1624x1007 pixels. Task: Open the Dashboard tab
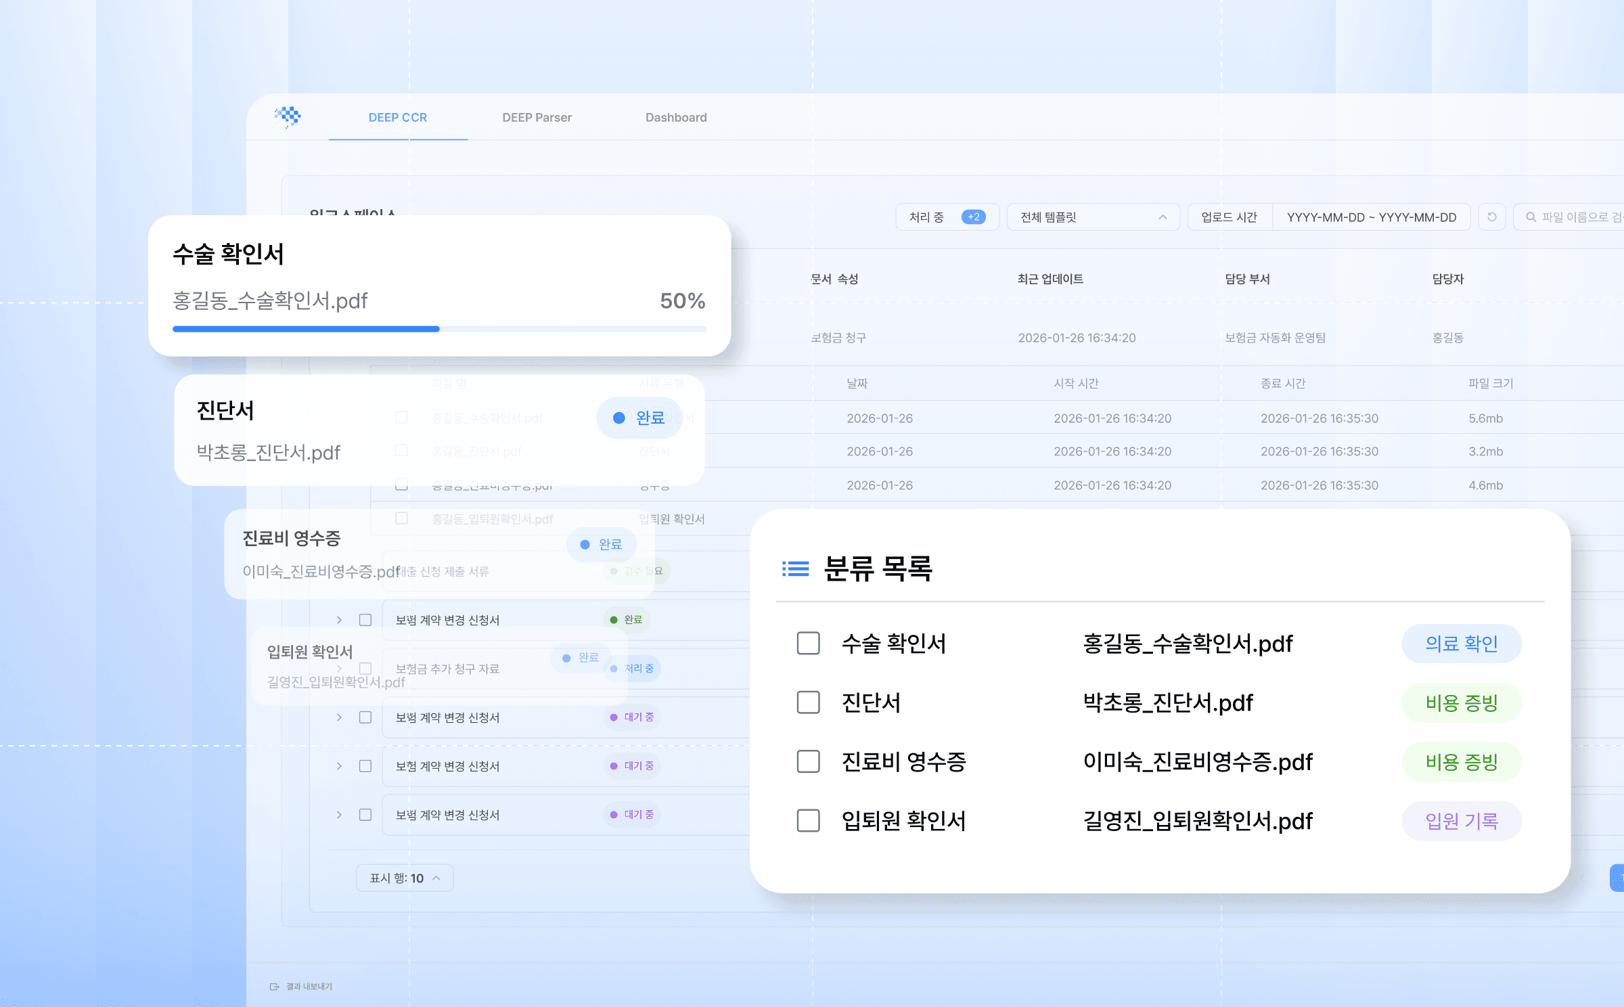coord(675,118)
